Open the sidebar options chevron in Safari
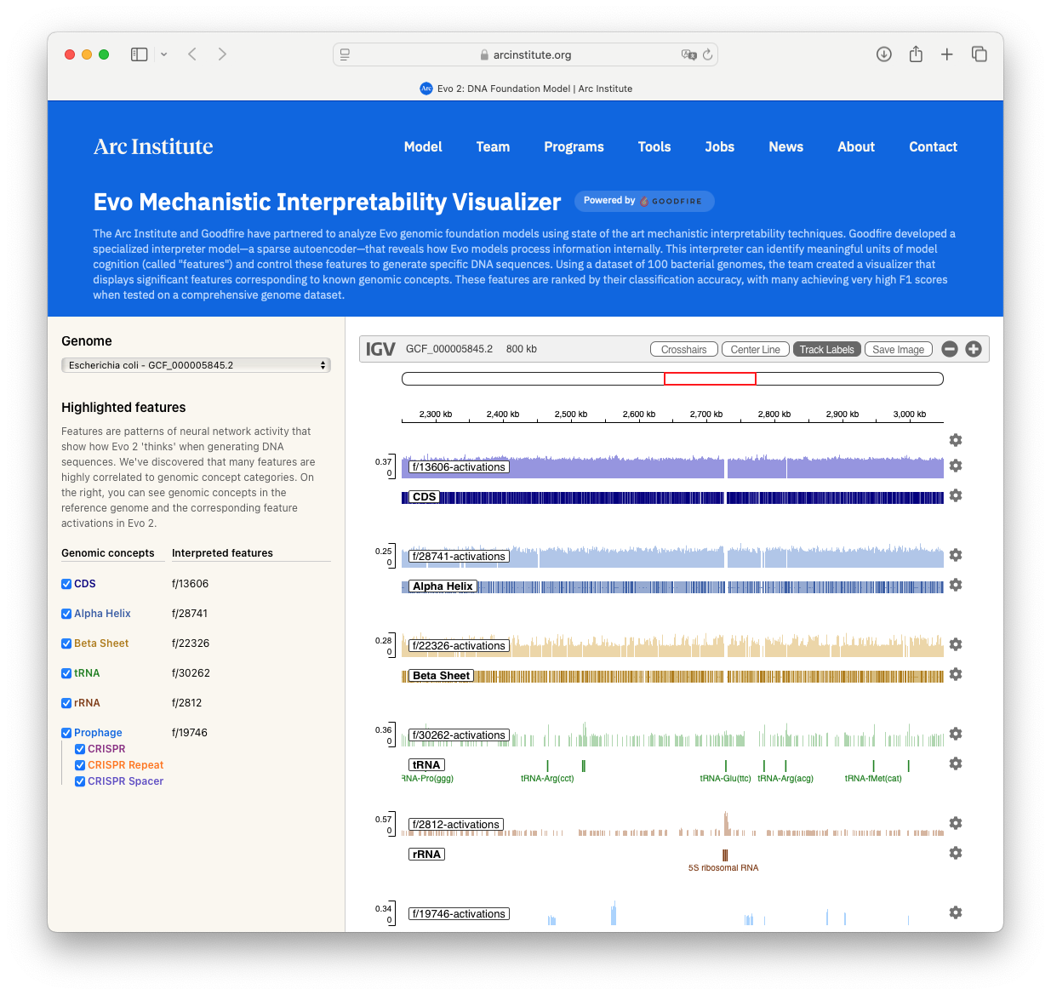This screenshot has width=1051, height=995. click(163, 54)
